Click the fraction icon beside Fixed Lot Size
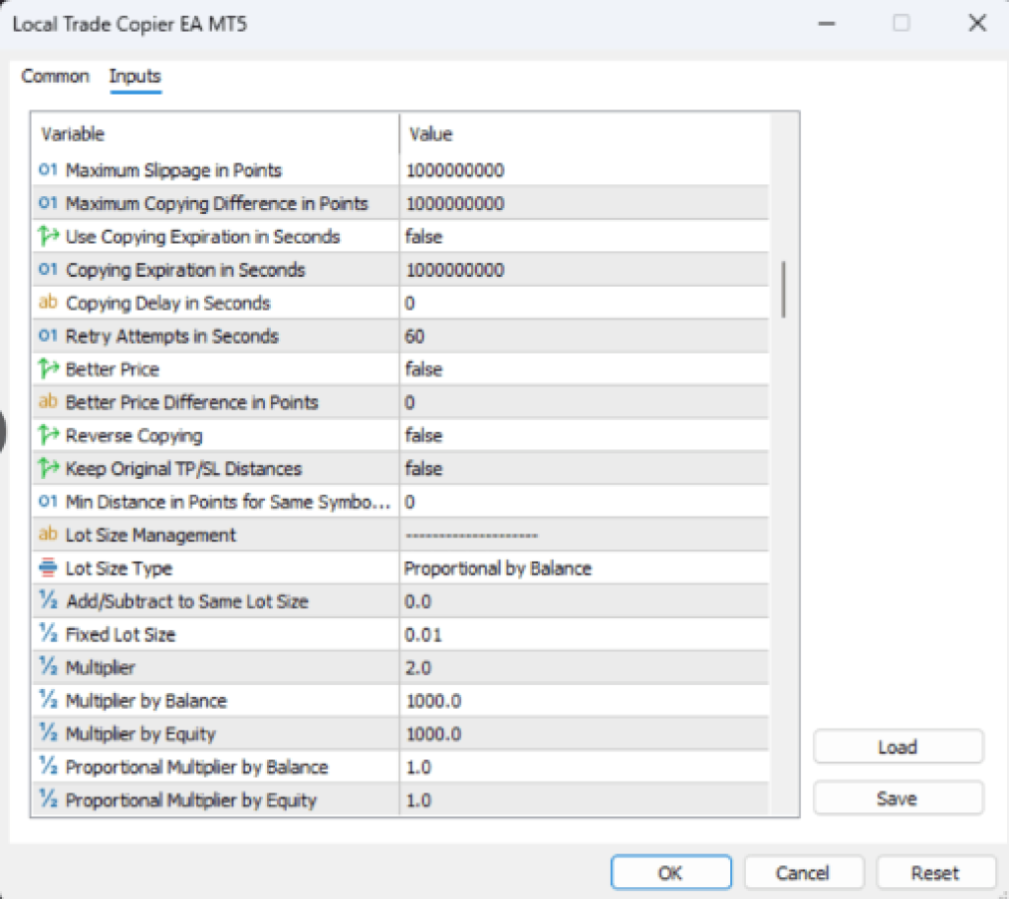This screenshot has width=1009, height=899. pyautogui.click(x=48, y=634)
